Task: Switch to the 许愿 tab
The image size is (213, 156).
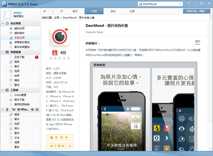Action: click(x=132, y=11)
